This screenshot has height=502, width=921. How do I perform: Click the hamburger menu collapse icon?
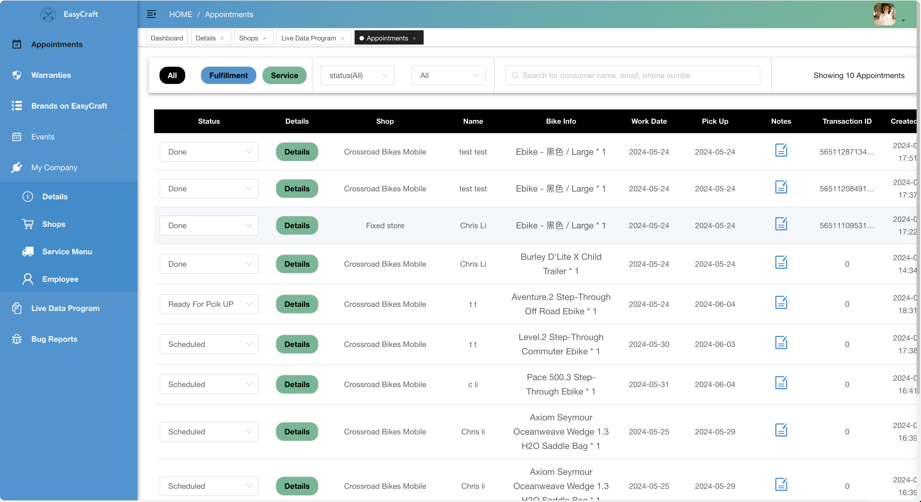coord(151,14)
